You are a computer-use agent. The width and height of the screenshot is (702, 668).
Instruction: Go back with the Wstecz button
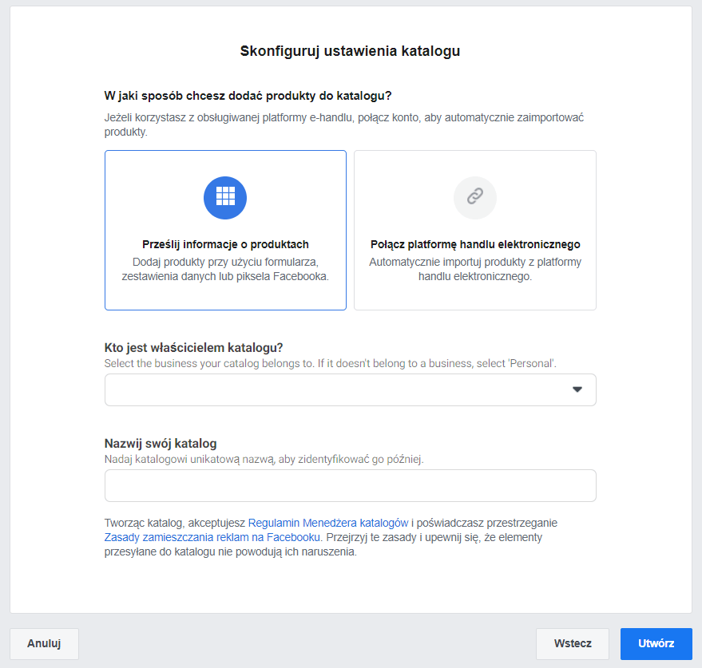(572, 644)
